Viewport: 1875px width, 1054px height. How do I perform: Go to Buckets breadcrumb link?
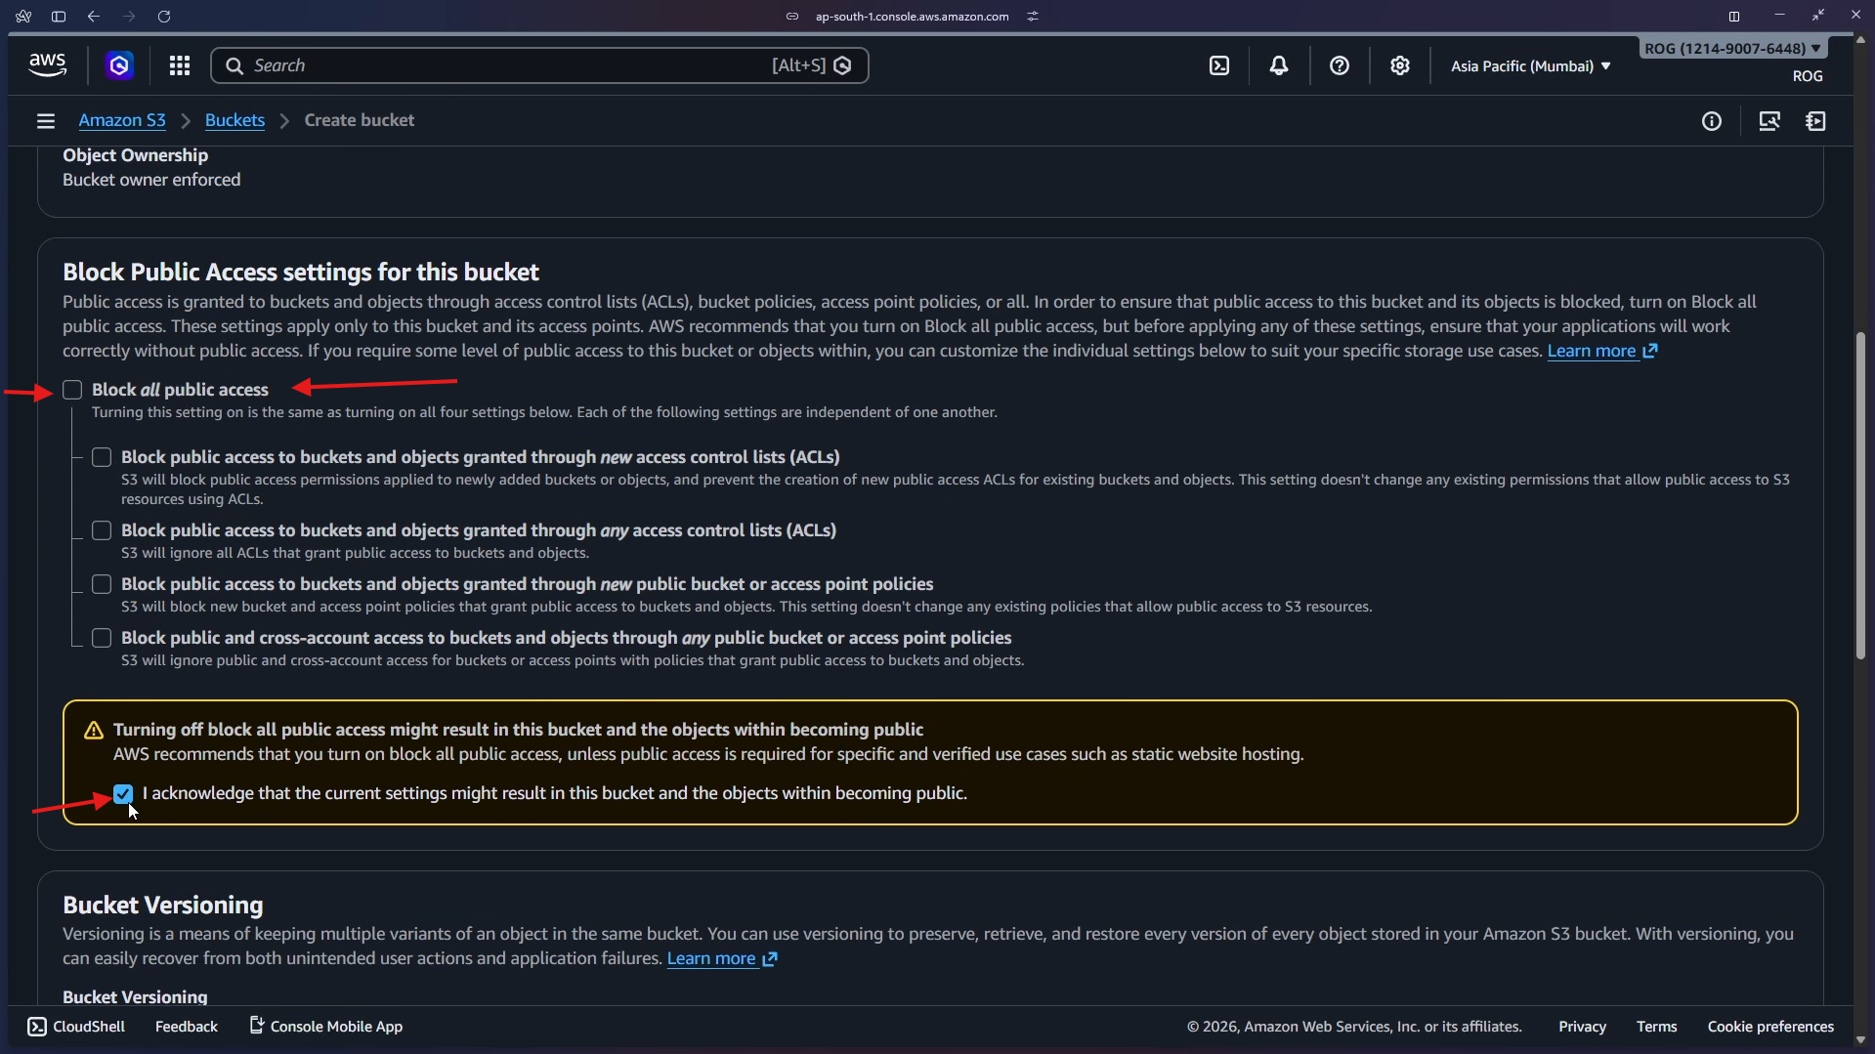(234, 120)
